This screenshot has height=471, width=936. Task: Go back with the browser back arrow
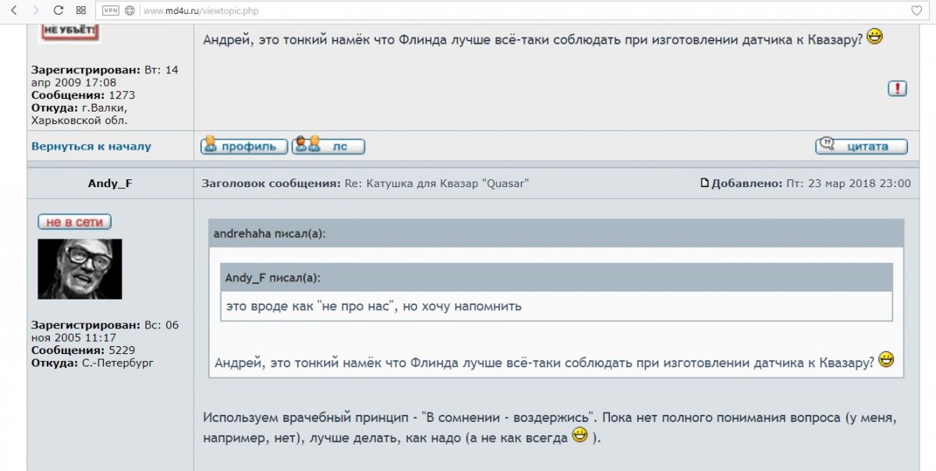[x=13, y=11]
